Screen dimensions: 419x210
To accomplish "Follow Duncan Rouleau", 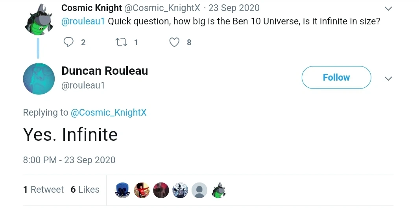I will pyautogui.click(x=336, y=77).
